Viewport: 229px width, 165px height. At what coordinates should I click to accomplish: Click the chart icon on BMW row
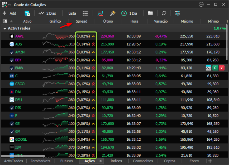coord(208,68)
